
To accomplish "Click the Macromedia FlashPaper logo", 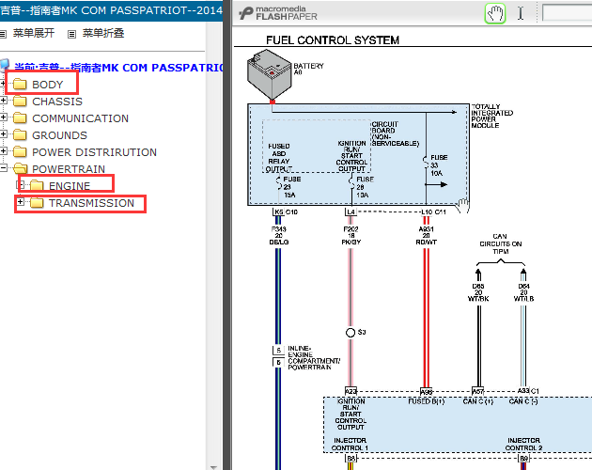I will click(278, 13).
